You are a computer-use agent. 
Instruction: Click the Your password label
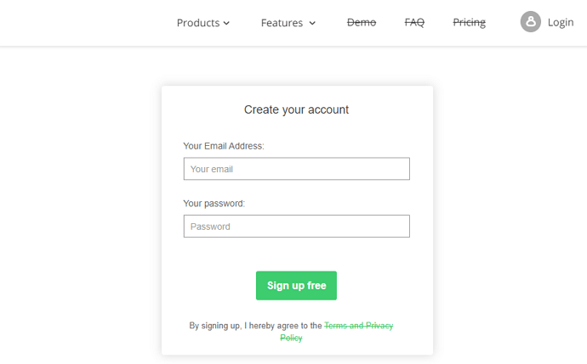(x=214, y=204)
